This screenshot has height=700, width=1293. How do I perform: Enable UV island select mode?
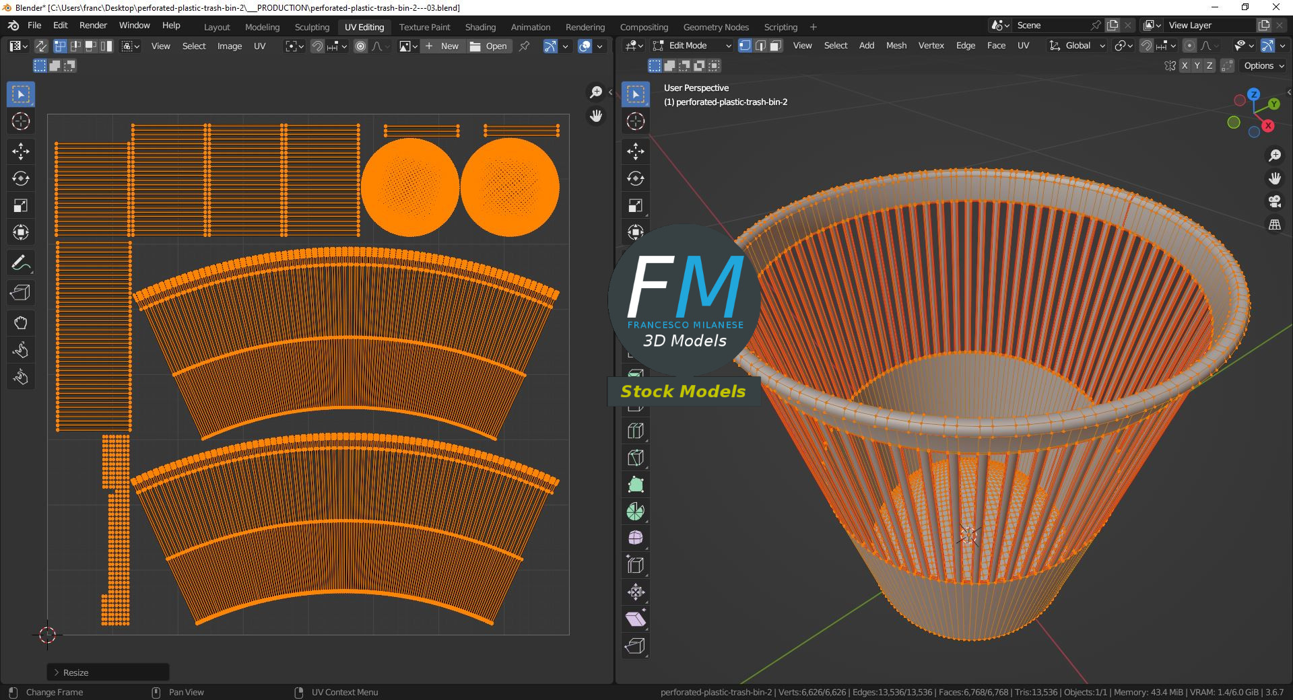(106, 46)
